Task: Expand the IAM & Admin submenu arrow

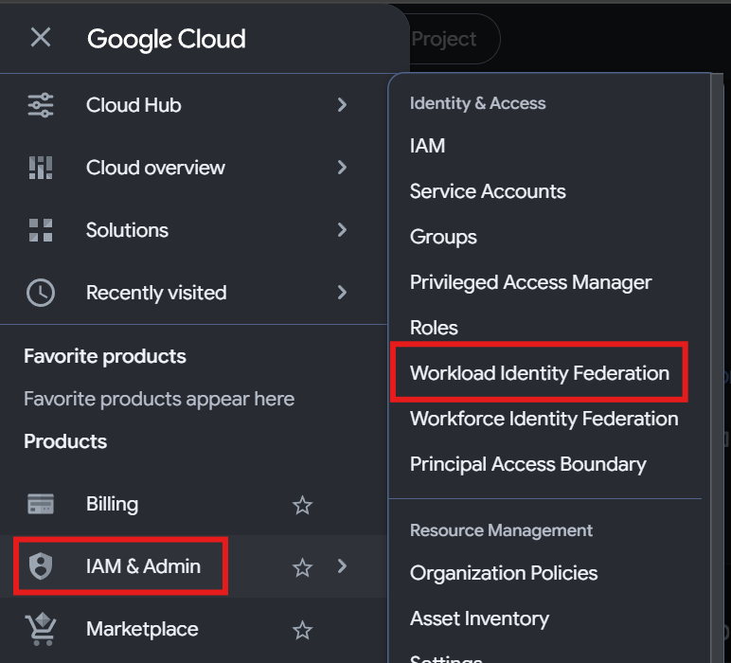Action: pos(342,566)
